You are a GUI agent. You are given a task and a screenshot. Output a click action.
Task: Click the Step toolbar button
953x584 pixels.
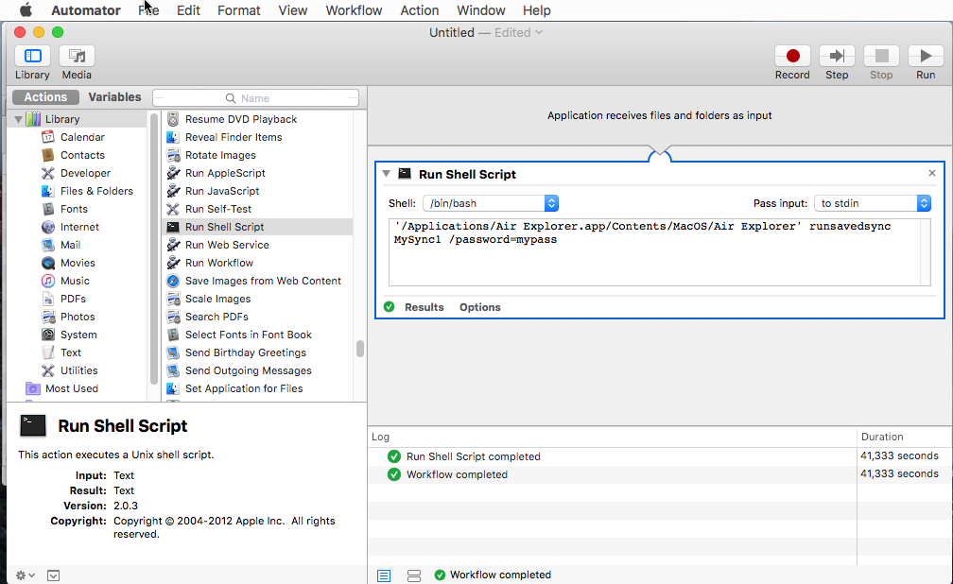coord(837,56)
